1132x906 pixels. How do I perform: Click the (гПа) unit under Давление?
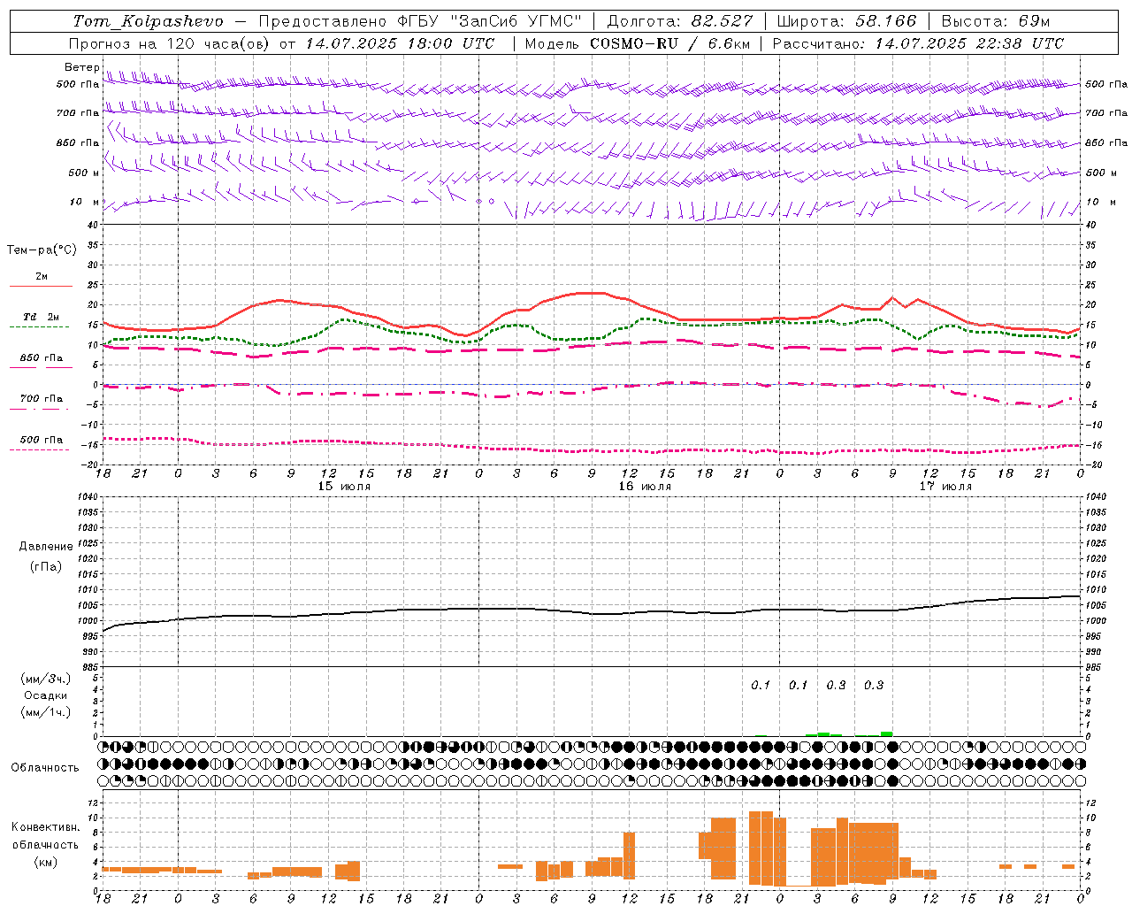(x=46, y=567)
